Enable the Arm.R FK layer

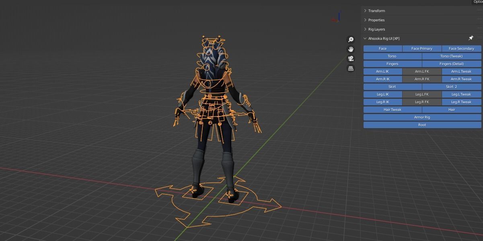[422, 79]
